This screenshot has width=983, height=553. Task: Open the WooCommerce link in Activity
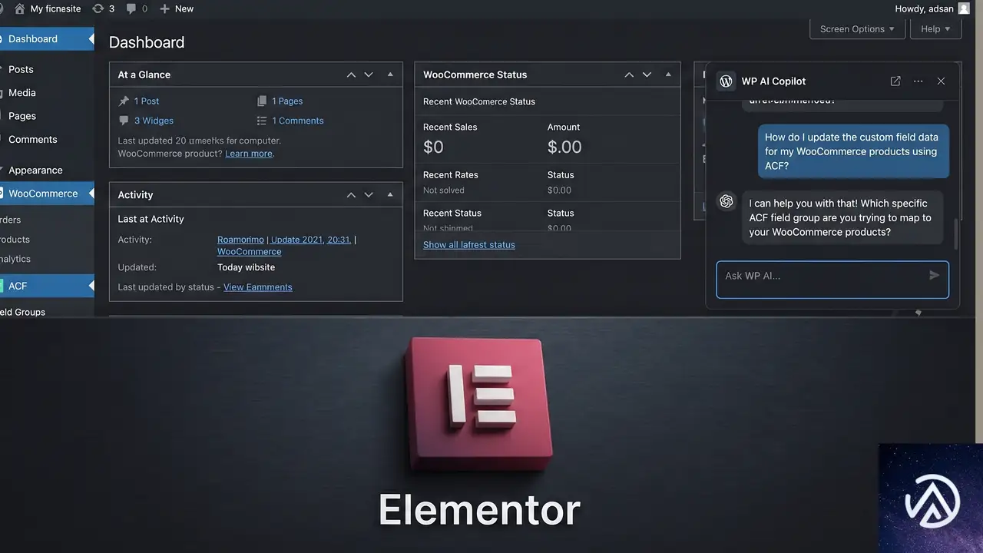pos(249,251)
